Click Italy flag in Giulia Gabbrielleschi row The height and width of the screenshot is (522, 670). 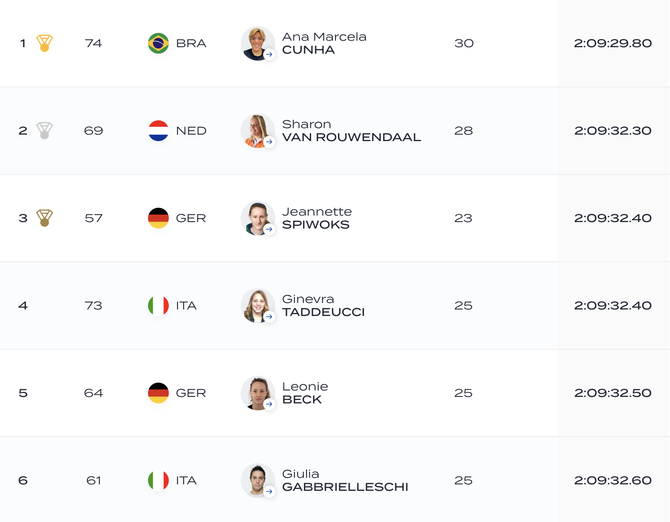(158, 480)
